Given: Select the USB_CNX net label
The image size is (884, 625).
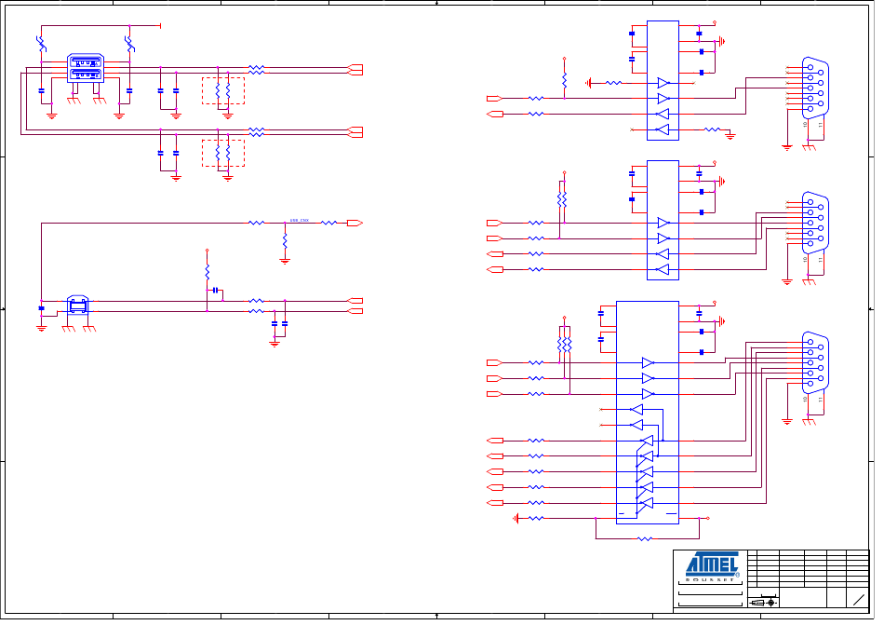Looking at the screenshot, I should 300,220.
